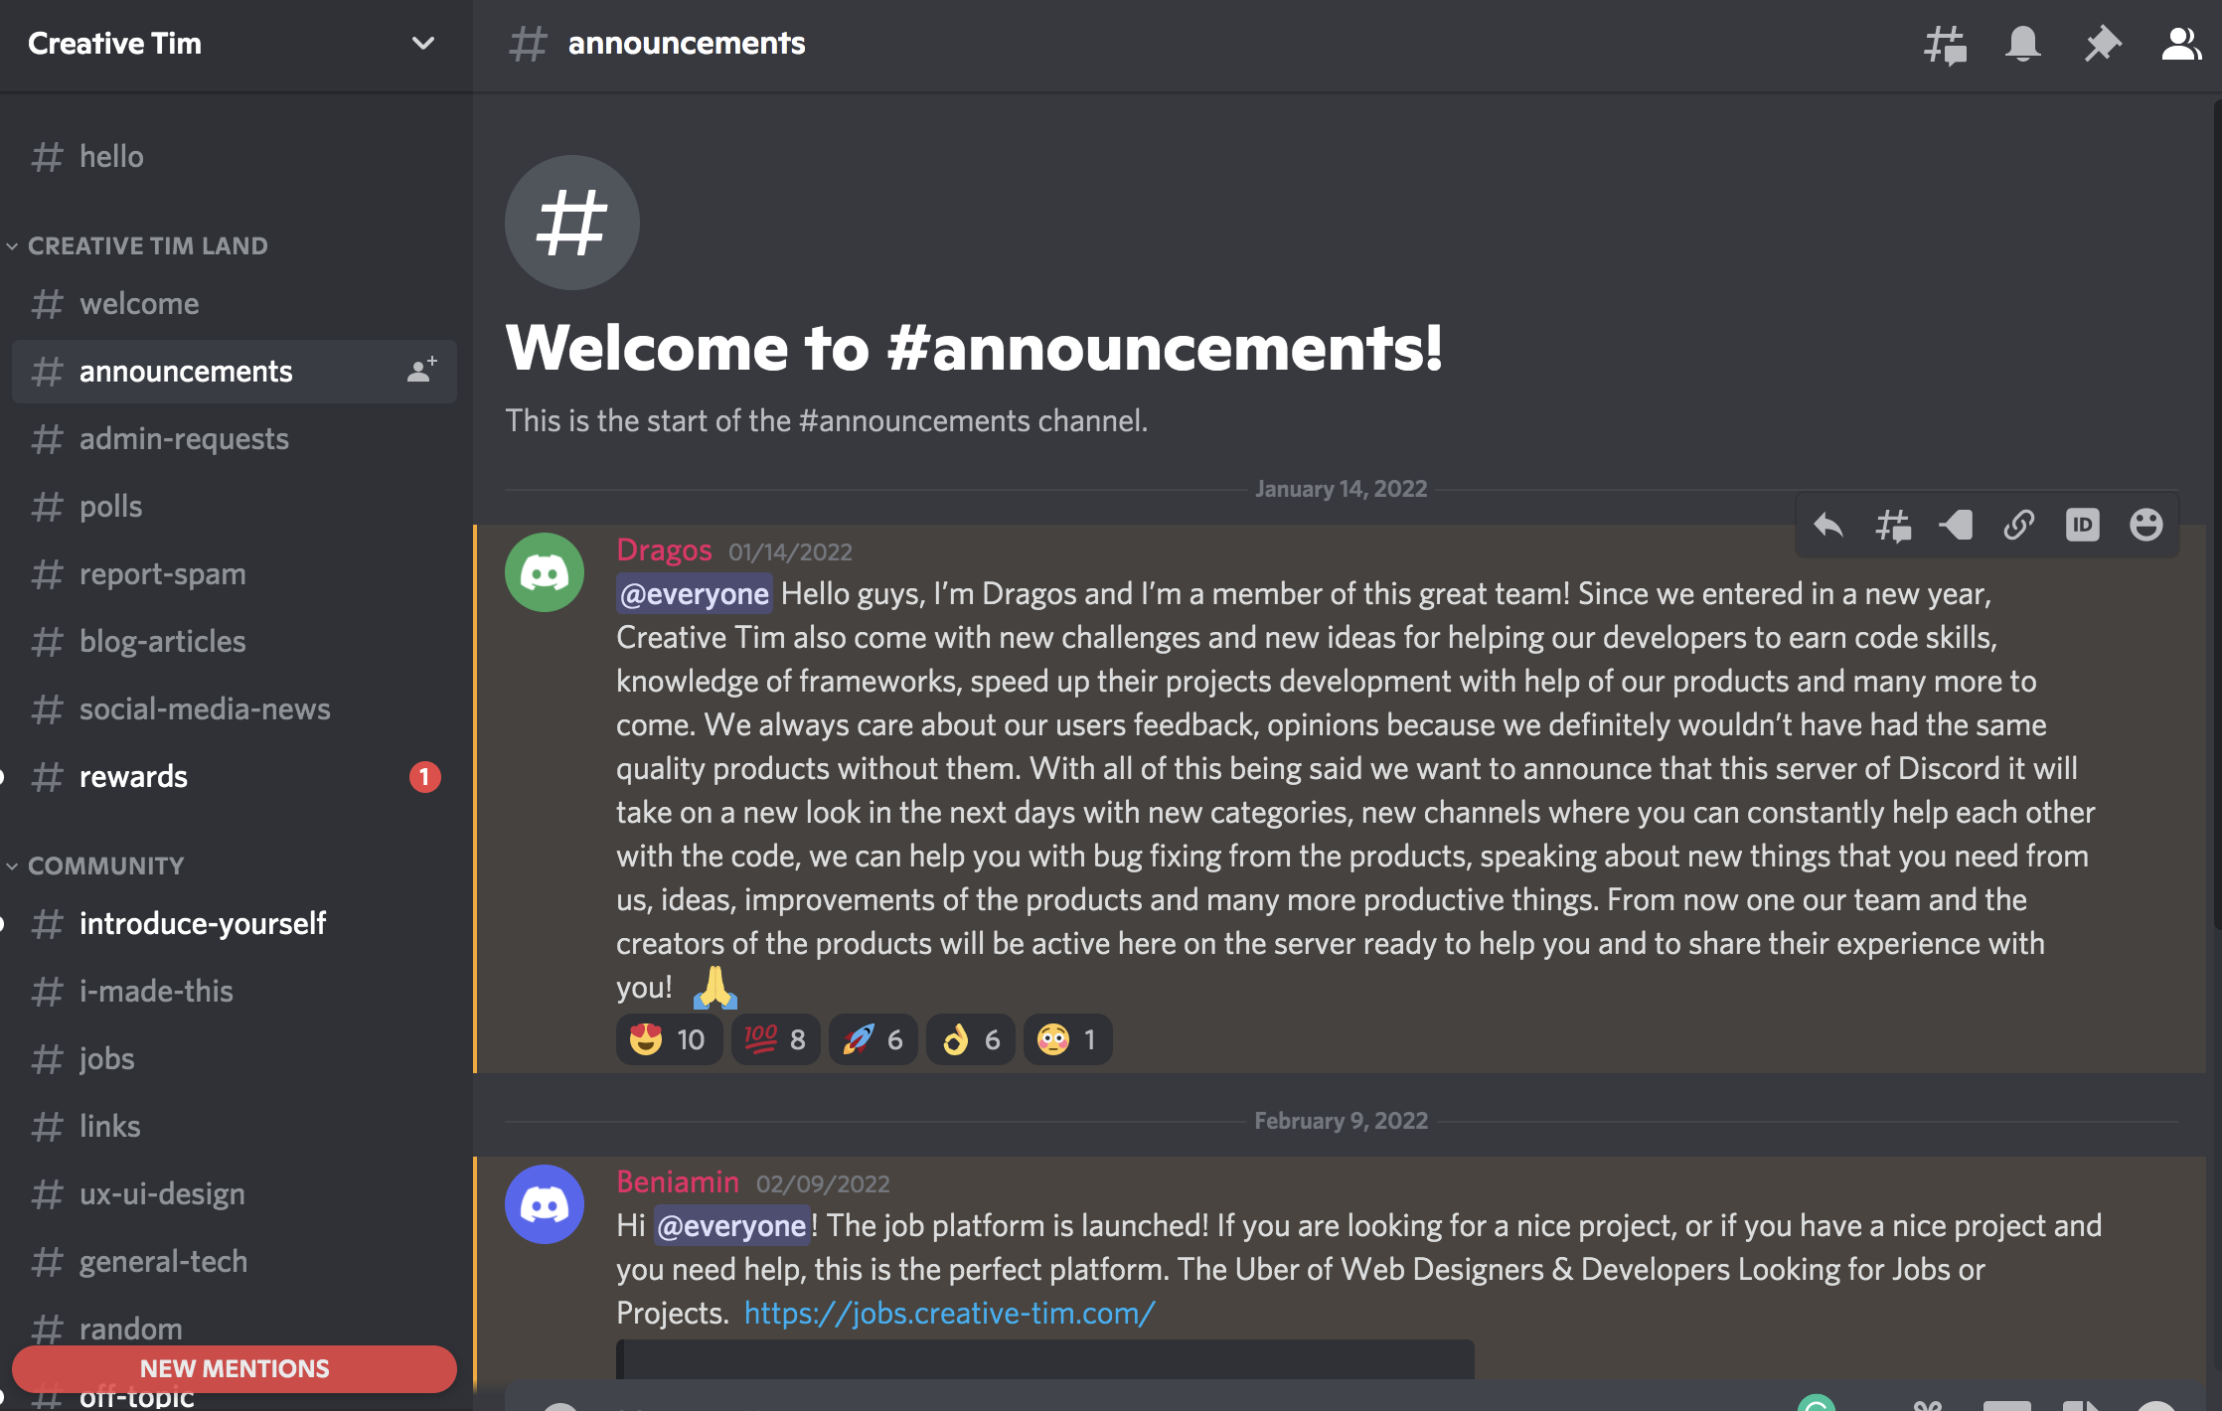Click the NEW MENTIONS button
This screenshot has width=2222, height=1411.
pos(235,1368)
